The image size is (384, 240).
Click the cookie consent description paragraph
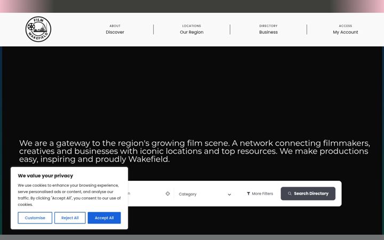click(69, 195)
